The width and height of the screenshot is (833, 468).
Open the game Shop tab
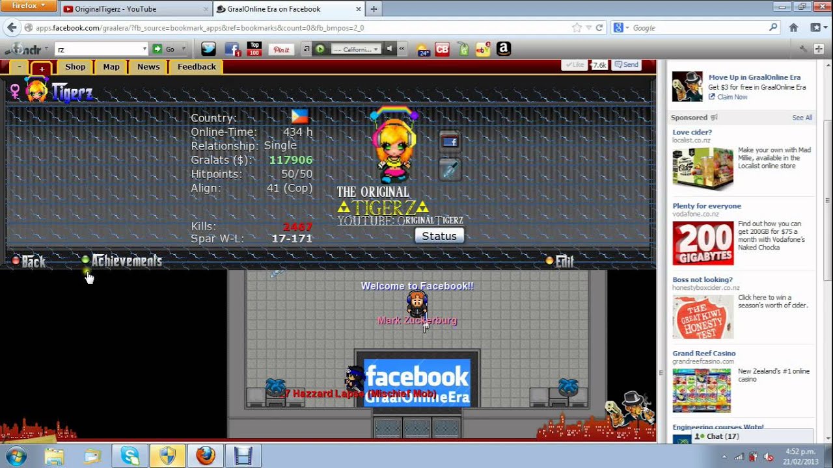click(x=75, y=67)
